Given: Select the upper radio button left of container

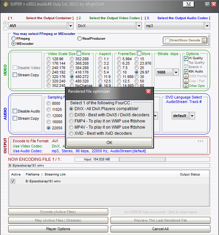Looking at the screenshot, I should pos(5,23).
